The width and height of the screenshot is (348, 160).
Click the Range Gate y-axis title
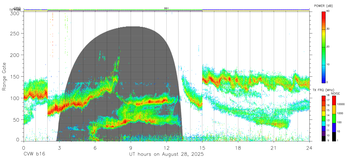point(4,76)
